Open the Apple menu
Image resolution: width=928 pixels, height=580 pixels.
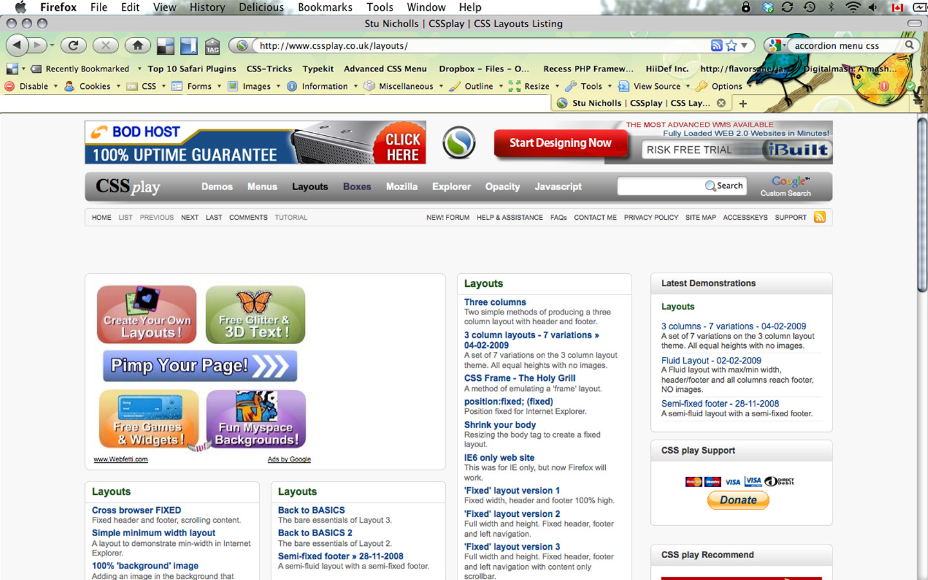[20, 7]
